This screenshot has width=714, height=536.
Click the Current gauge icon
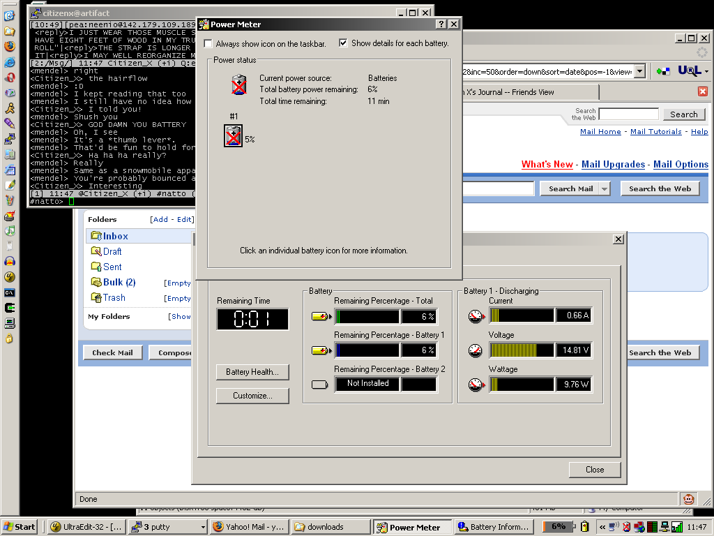pyautogui.click(x=476, y=316)
